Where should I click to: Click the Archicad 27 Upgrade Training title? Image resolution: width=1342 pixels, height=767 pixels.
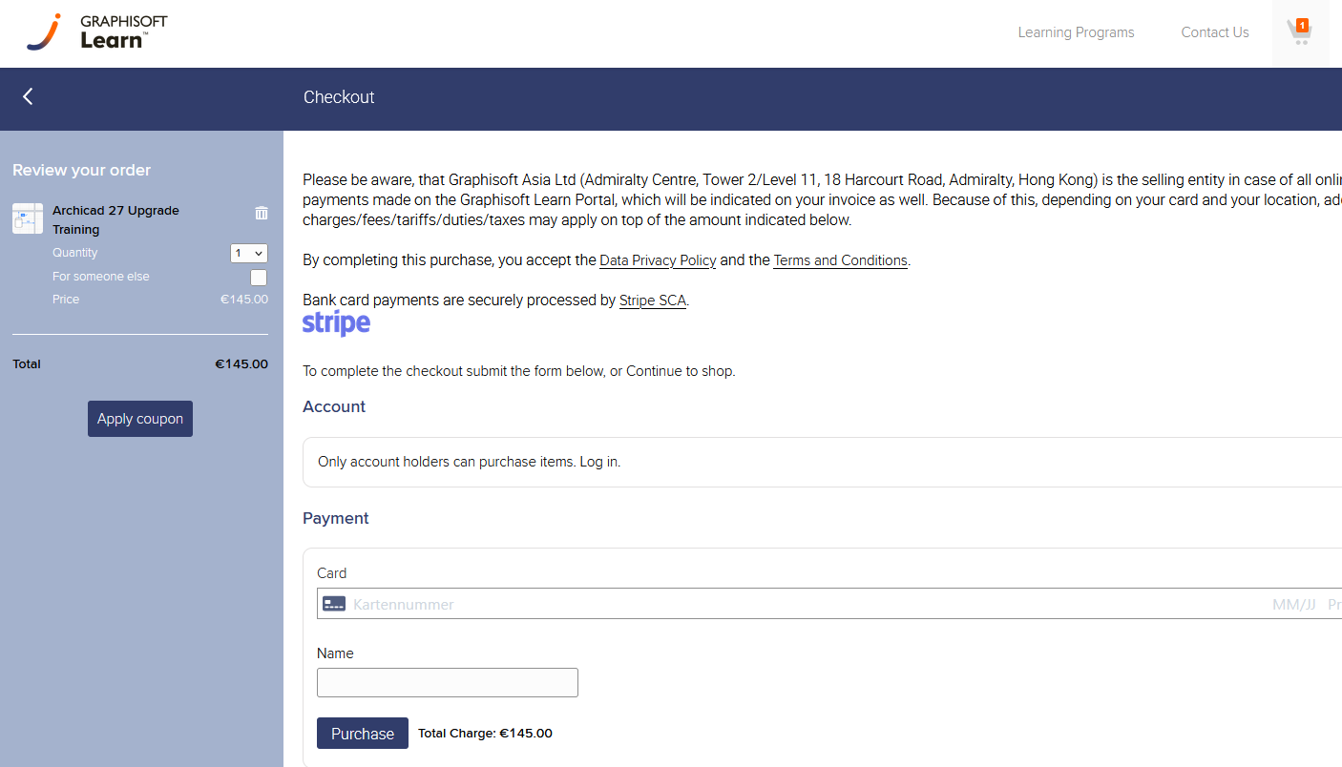pyautogui.click(x=115, y=220)
